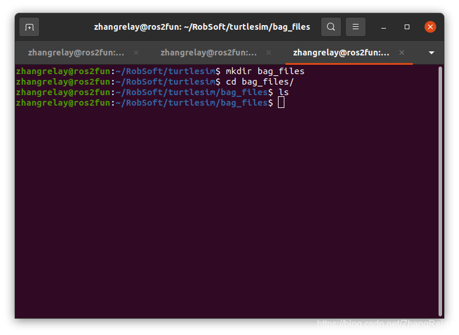Viewport: 459px width, 335px height.
Task: Click the 'ls' command text
Action: pos(283,92)
